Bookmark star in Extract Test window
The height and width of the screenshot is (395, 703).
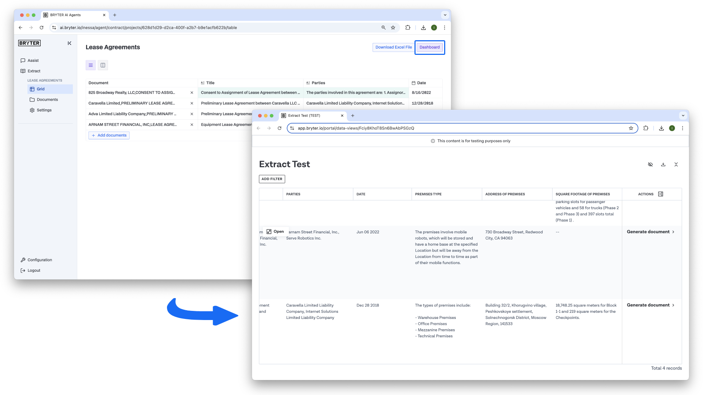pos(631,128)
